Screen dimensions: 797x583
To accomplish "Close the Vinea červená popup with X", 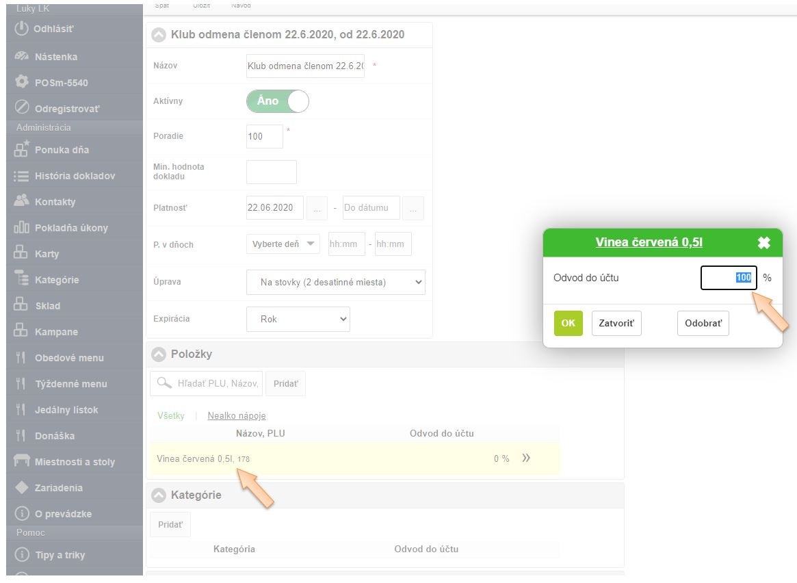I will tap(764, 243).
